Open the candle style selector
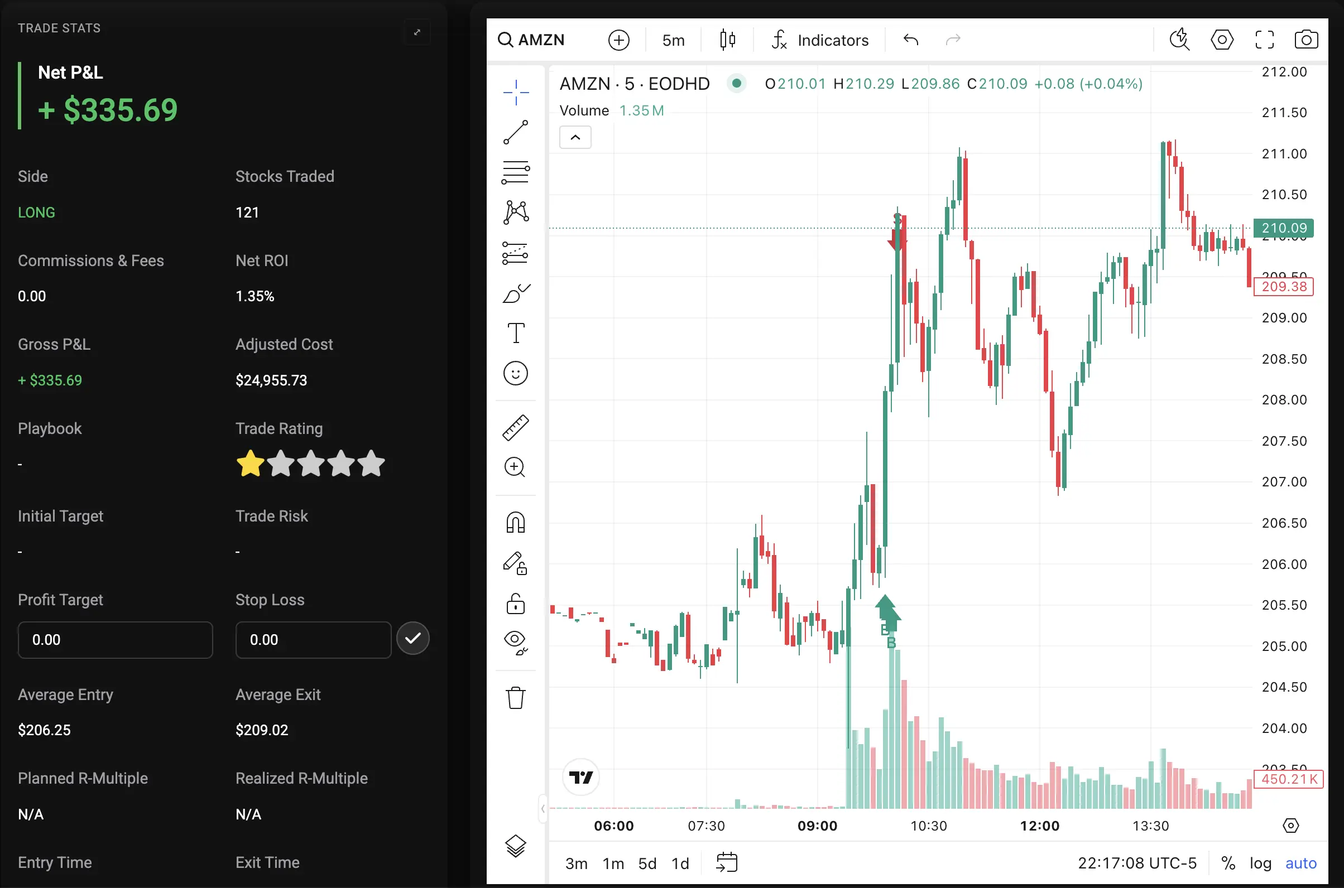The image size is (1344, 888). click(x=727, y=40)
